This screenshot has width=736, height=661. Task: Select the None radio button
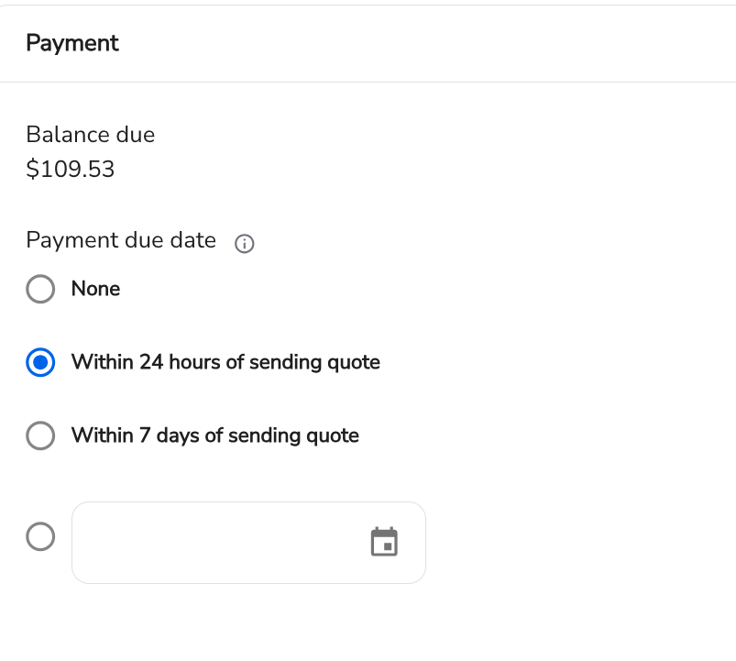coord(40,289)
